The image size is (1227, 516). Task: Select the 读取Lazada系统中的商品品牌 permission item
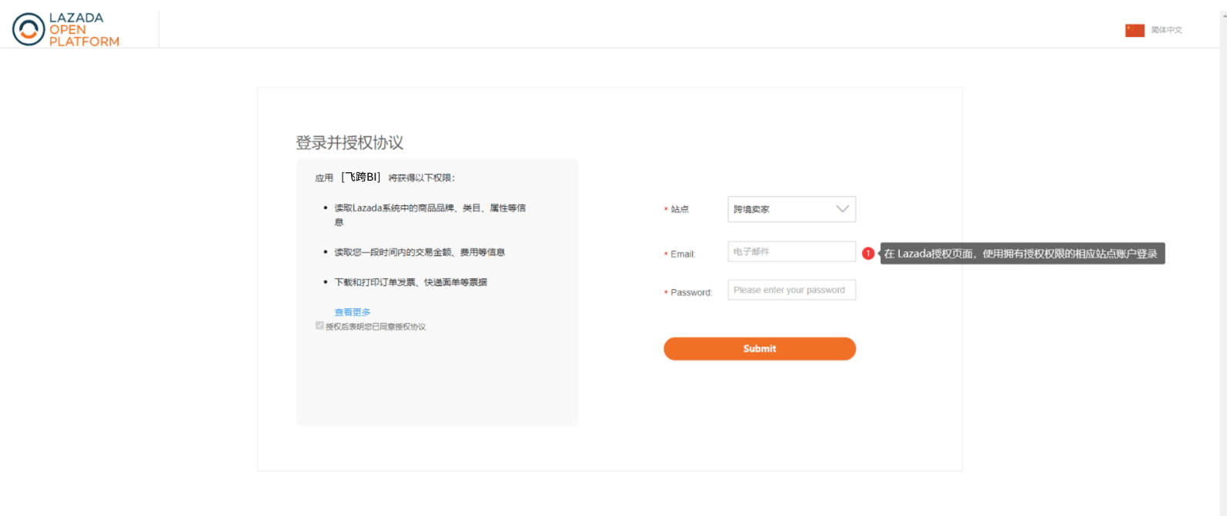(x=430, y=208)
